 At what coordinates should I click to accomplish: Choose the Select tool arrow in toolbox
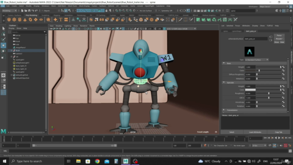click(3, 28)
